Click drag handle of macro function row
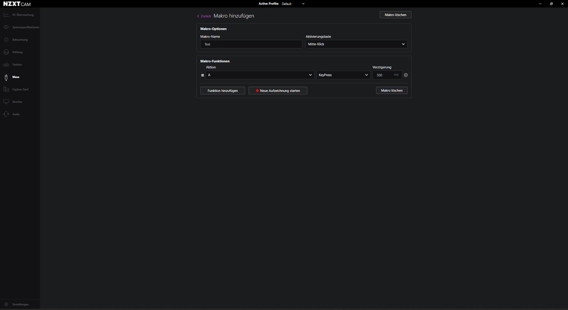The width and height of the screenshot is (568, 310). 202,75
